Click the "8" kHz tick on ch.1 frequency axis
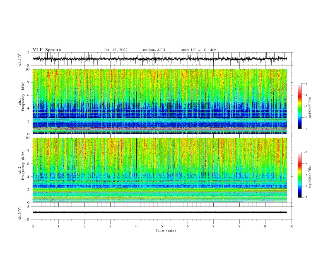The image size is (328, 254). (29, 82)
